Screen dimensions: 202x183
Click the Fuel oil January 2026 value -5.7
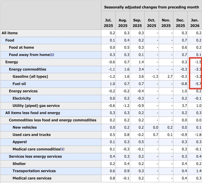tap(197, 84)
